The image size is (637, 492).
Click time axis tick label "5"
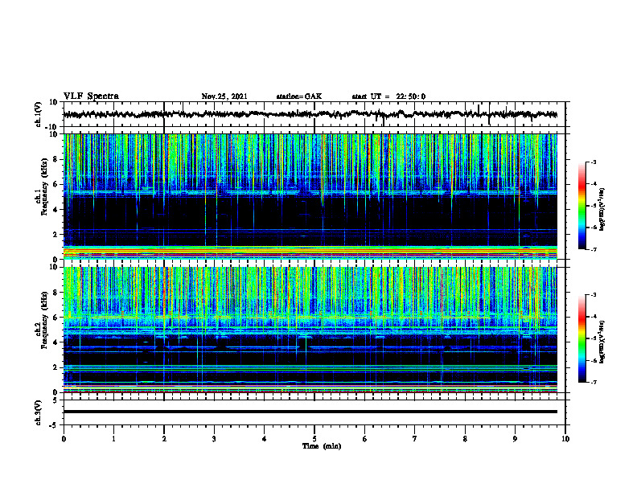(x=314, y=439)
